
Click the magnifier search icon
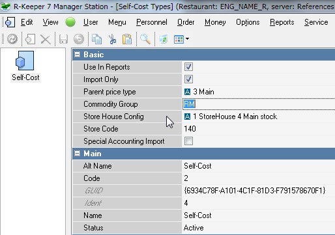pos(145,39)
